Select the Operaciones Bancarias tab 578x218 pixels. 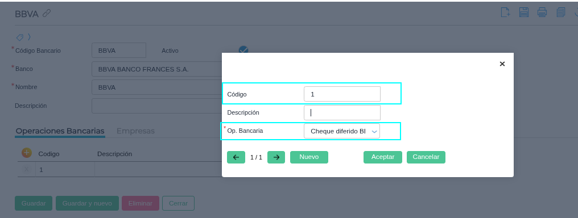click(x=60, y=131)
